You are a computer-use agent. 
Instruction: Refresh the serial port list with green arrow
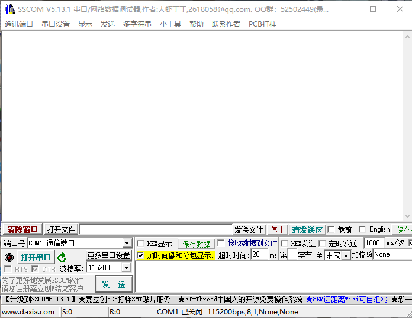(x=62, y=257)
